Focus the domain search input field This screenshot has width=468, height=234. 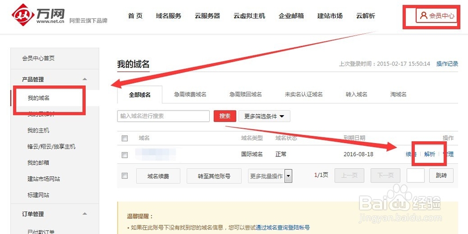point(163,116)
